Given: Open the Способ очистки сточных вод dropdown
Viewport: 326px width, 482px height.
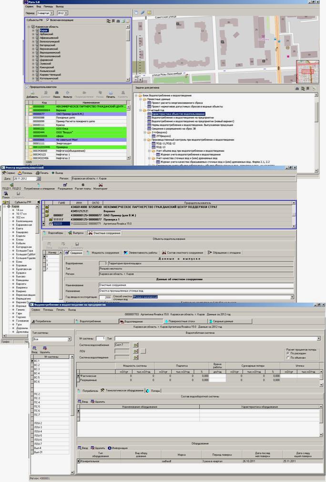Looking at the screenshot, I should [x=292, y=297].
